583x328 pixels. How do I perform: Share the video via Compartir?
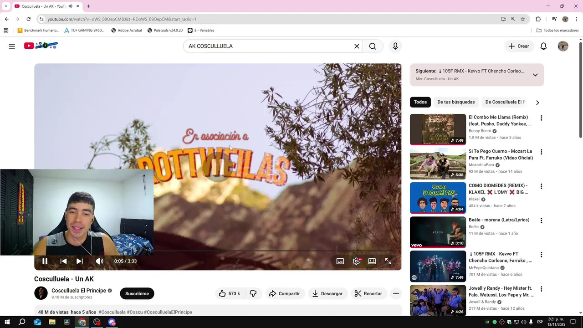pos(284,293)
